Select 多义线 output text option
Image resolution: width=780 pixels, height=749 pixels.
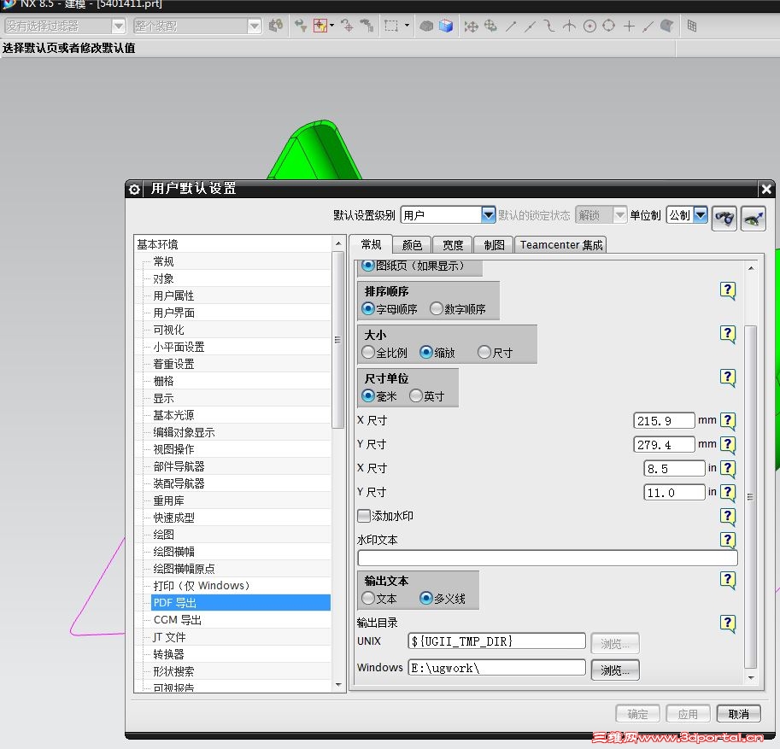425,599
